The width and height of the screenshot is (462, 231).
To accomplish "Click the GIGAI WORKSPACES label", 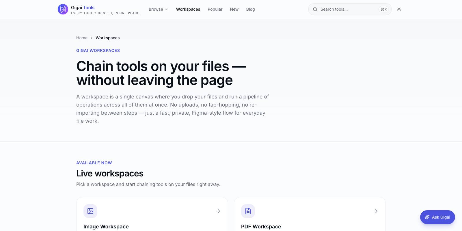I will (x=98, y=51).
